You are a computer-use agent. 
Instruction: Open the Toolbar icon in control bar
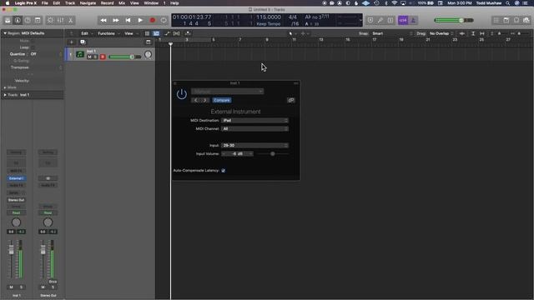point(38,20)
